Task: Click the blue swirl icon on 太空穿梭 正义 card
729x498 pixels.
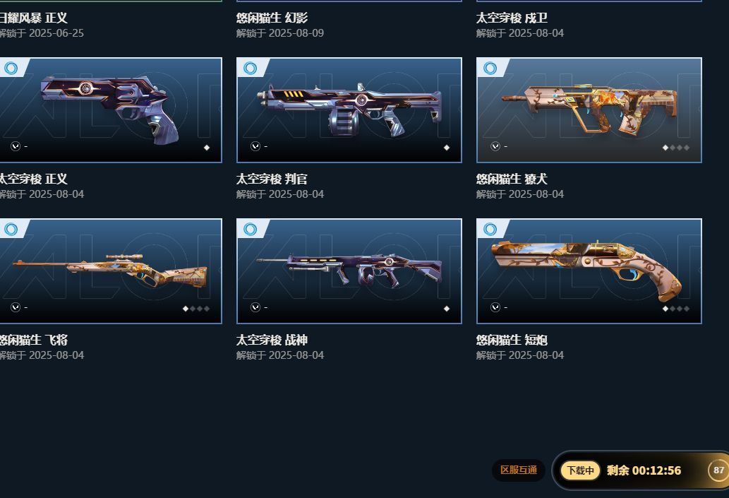Action: click(11, 69)
